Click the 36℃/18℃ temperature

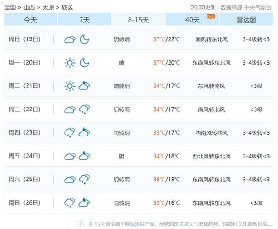pos(167,180)
